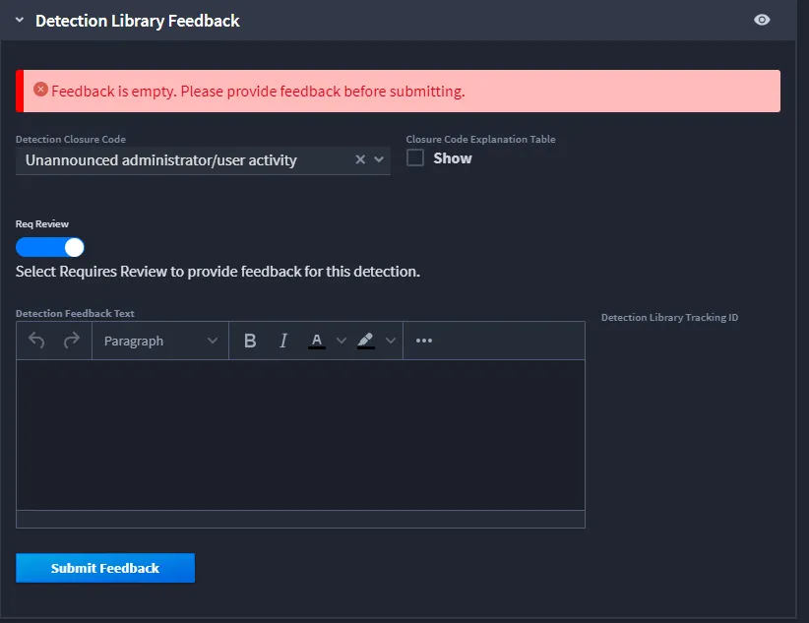Image resolution: width=809 pixels, height=623 pixels.
Task: Toggle italic formatting in the feedback editor
Action: (283, 341)
